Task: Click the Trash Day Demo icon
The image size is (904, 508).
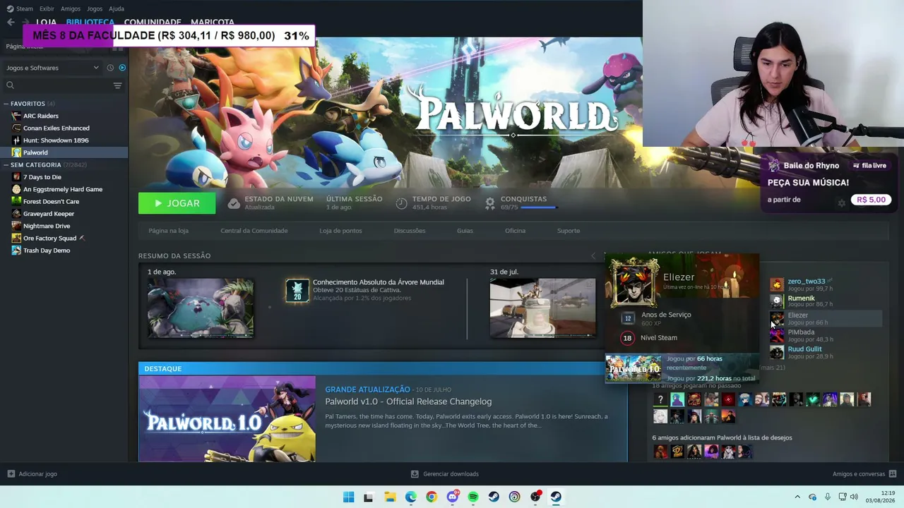Action: pos(17,250)
